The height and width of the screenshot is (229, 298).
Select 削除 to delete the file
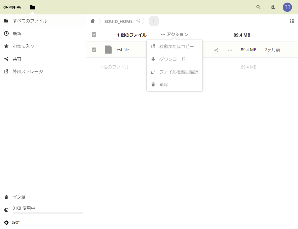(x=164, y=84)
